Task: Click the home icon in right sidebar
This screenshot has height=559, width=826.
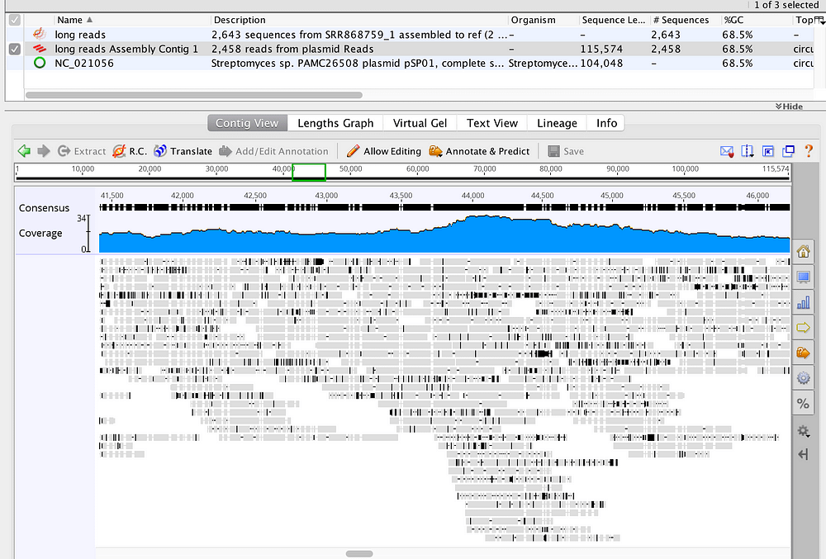Action: pos(803,252)
